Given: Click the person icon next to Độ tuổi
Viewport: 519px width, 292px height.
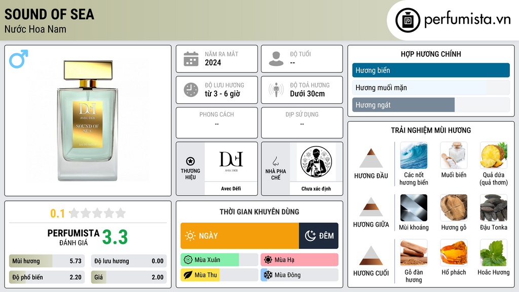Looking at the screenshot, I should [x=276, y=59].
